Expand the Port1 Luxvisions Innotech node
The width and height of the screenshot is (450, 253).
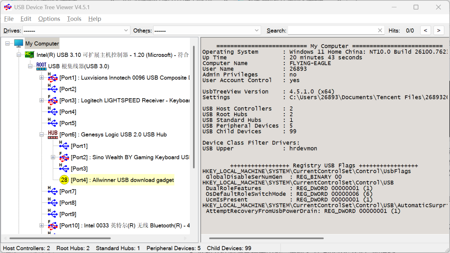click(41, 78)
